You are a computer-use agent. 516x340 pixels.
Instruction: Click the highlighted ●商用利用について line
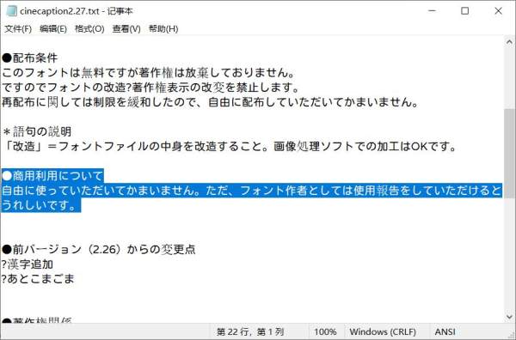coord(52,176)
